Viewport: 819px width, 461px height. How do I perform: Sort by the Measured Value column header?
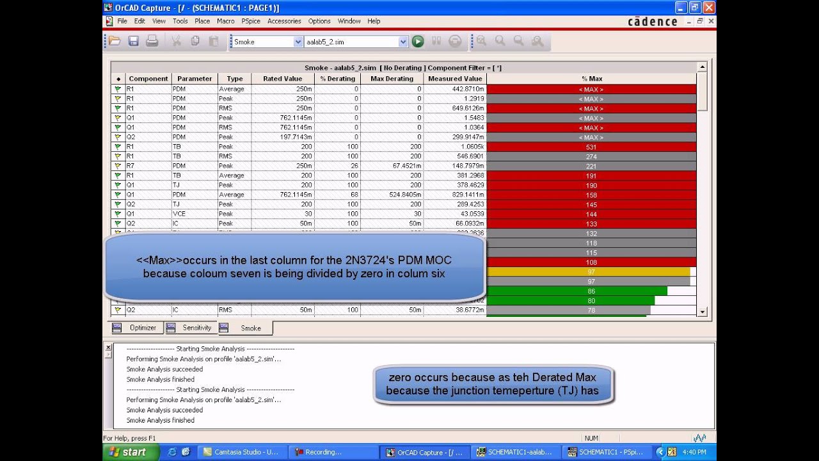pyautogui.click(x=455, y=79)
